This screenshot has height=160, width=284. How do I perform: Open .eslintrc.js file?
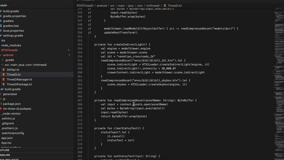pos(8,119)
